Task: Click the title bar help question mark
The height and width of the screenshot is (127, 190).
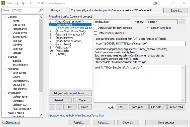Action: 173,3
